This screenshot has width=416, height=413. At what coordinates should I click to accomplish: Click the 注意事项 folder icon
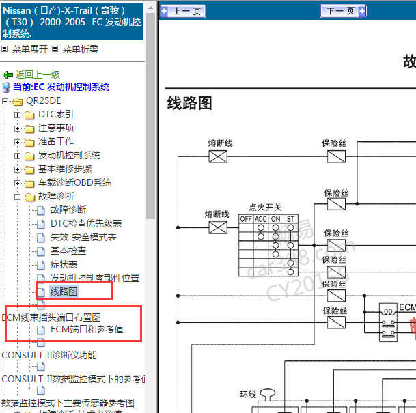(29, 129)
